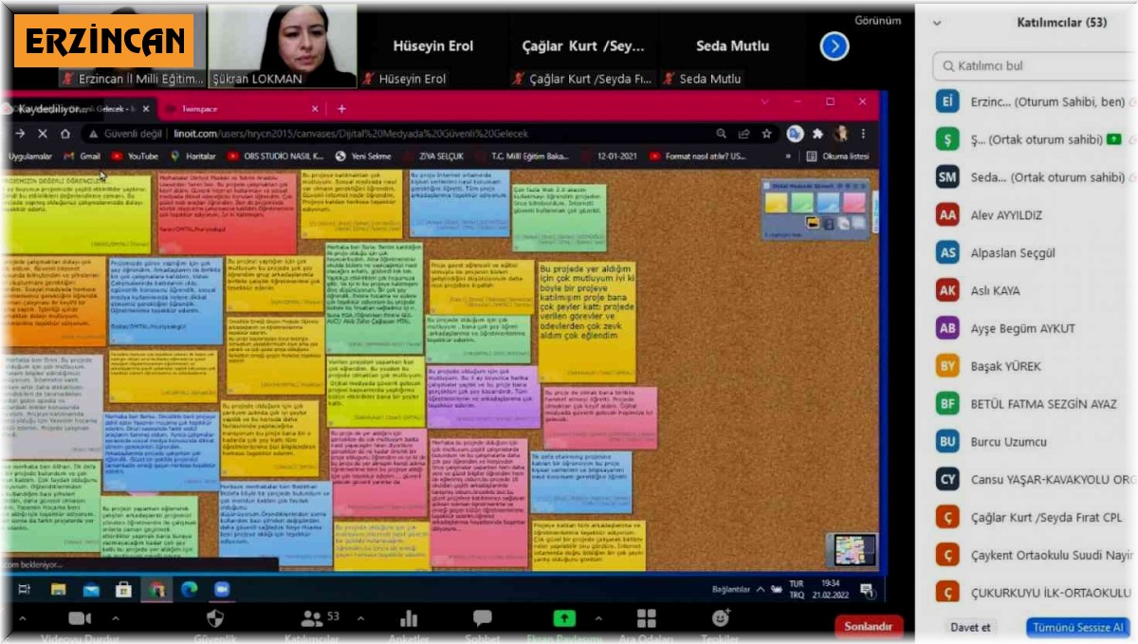This screenshot has width=1138, height=644.
Task: Click the Katılımcı bul search field
Action: point(1029,65)
